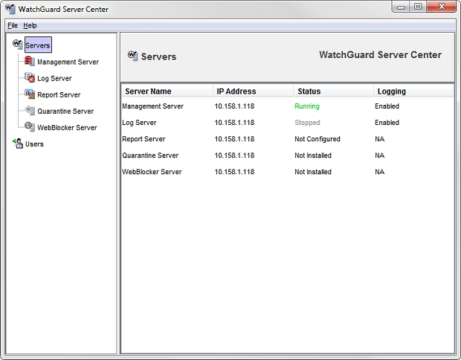This screenshot has height=360, width=461.
Task: Click Not Installed status for WebBlocker Server
Action: [x=313, y=172]
